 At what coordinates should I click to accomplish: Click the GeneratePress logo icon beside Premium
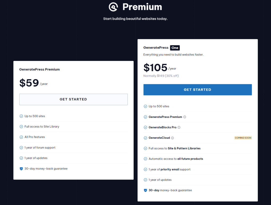(113, 7)
